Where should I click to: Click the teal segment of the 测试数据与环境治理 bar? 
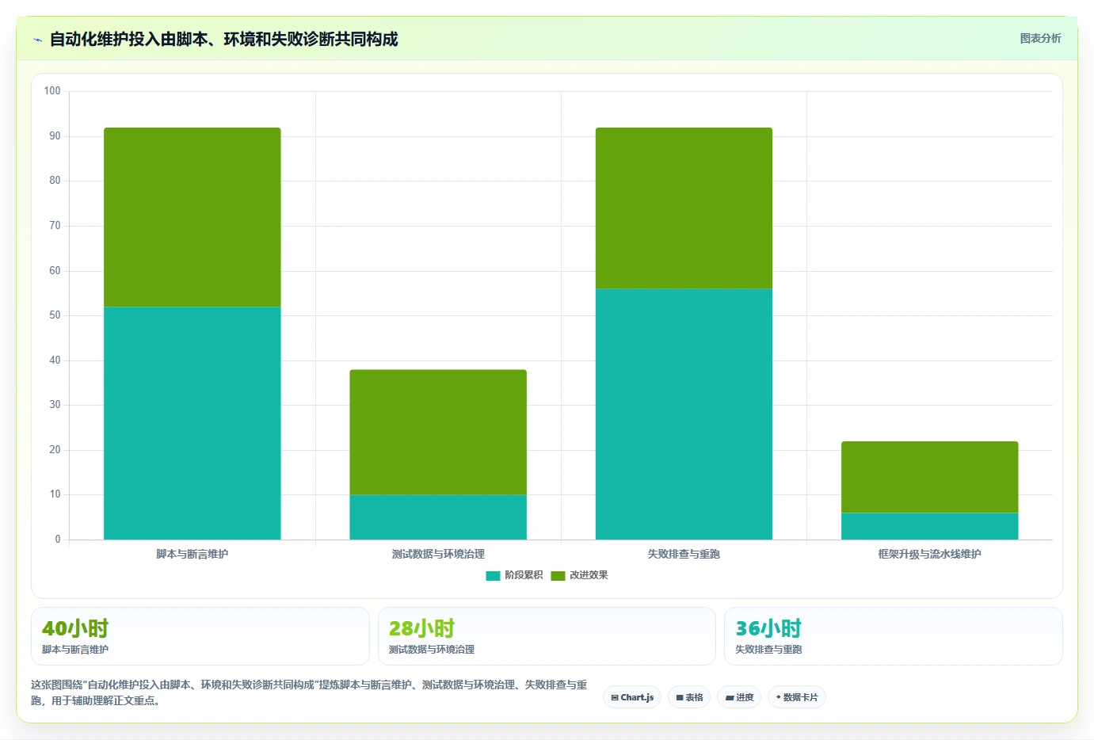pos(438,517)
